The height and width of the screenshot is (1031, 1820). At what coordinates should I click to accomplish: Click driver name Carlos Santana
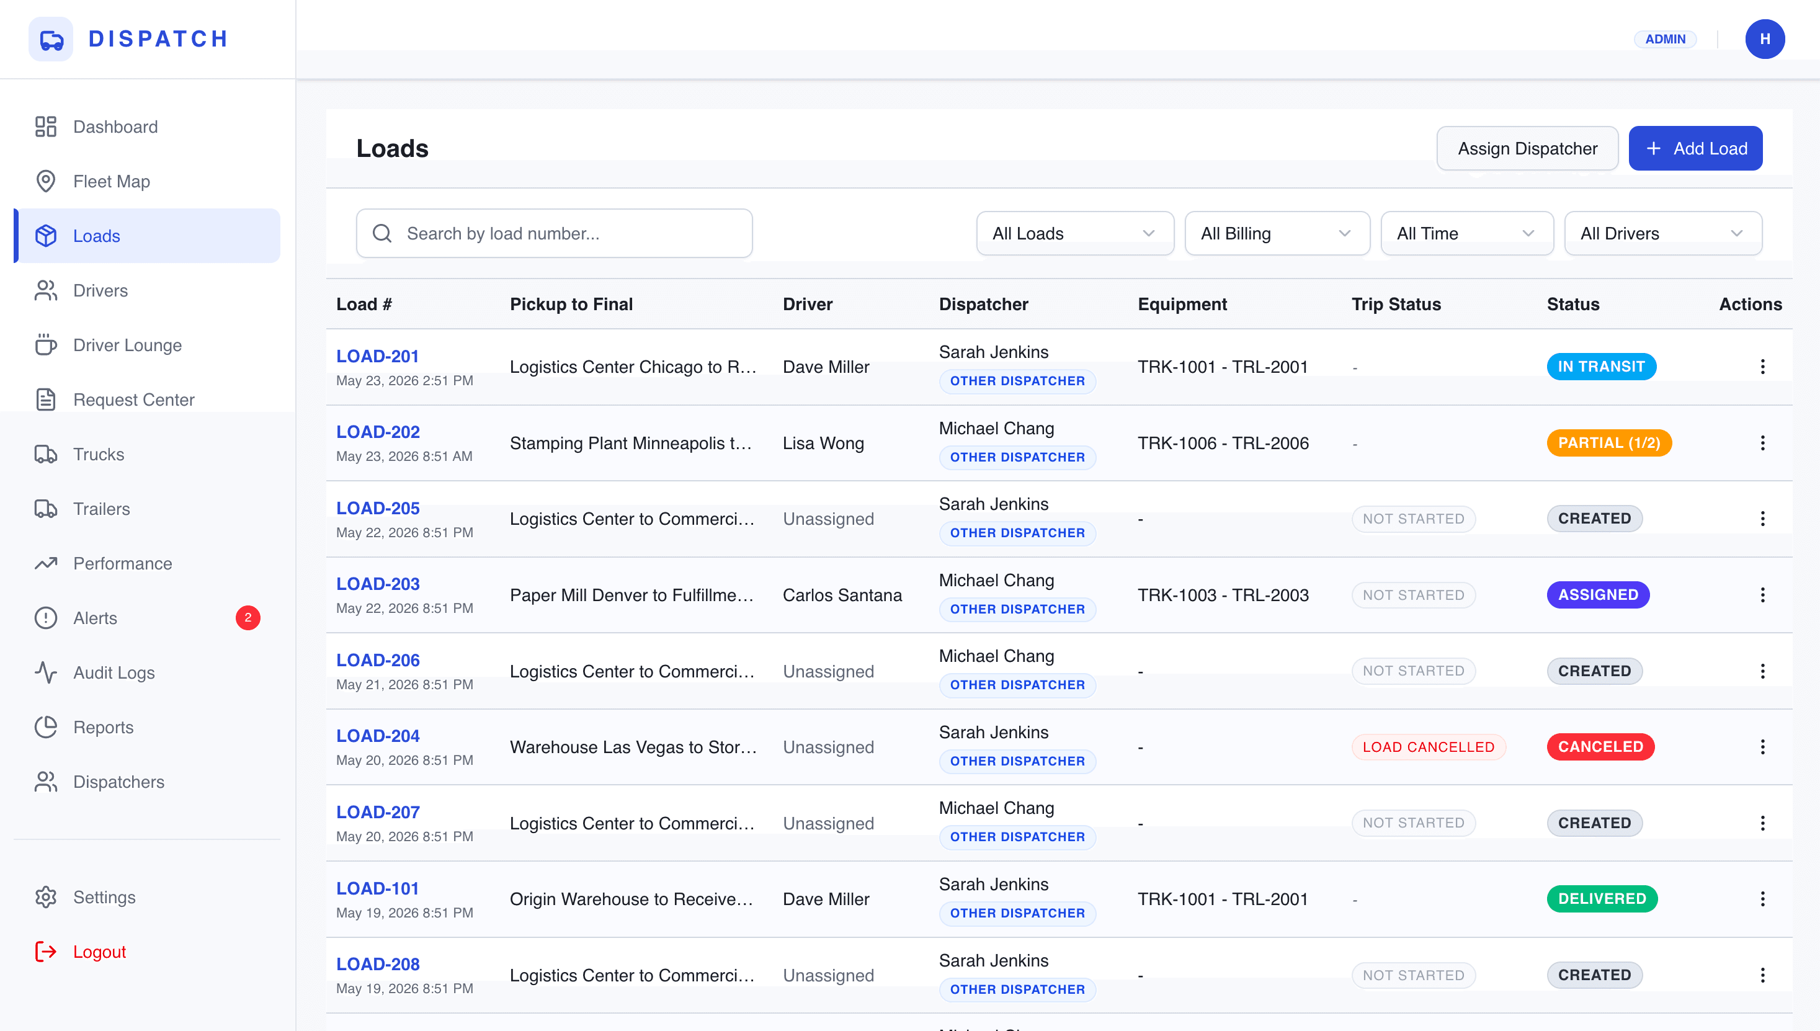click(842, 595)
